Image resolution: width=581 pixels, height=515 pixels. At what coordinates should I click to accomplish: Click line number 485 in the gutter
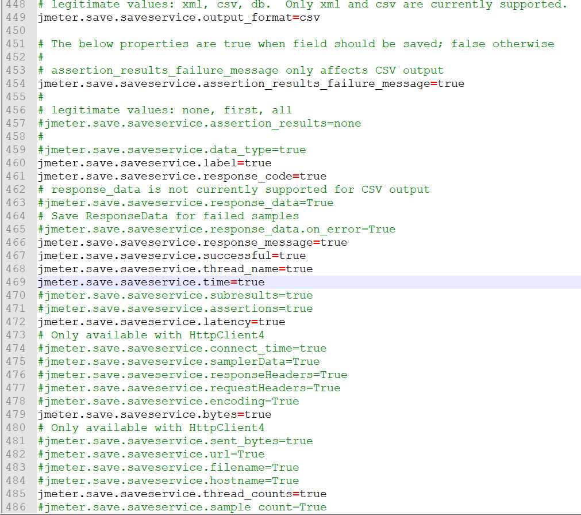[x=16, y=494]
